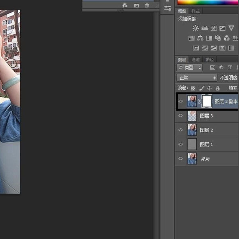The image size is (239, 239).
Task: Add a Gradient Map adjustment
Action: tap(231, 48)
